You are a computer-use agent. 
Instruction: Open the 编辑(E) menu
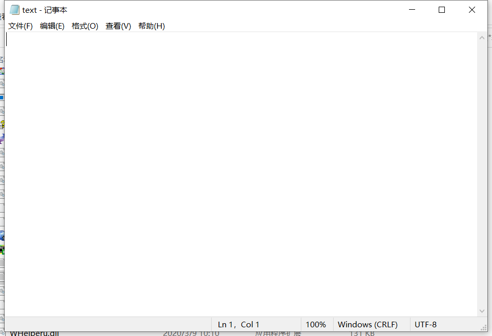click(x=52, y=26)
